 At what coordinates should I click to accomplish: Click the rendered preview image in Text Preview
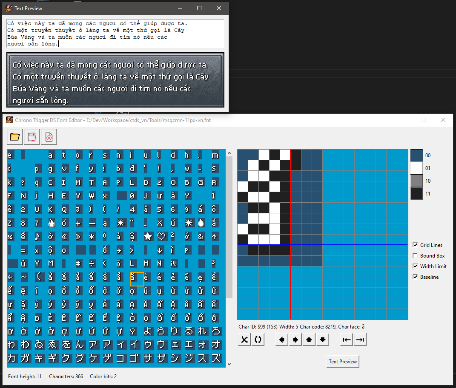tap(115, 80)
